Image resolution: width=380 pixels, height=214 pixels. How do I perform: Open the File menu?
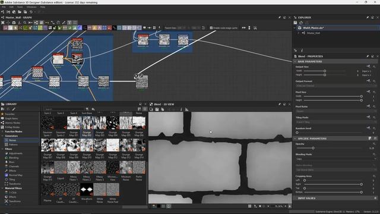click(x=4, y=7)
